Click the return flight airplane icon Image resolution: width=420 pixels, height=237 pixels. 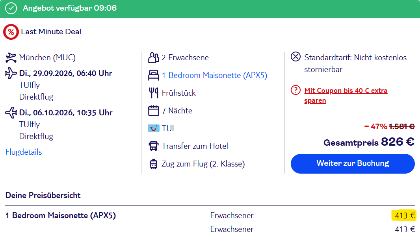click(x=11, y=113)
